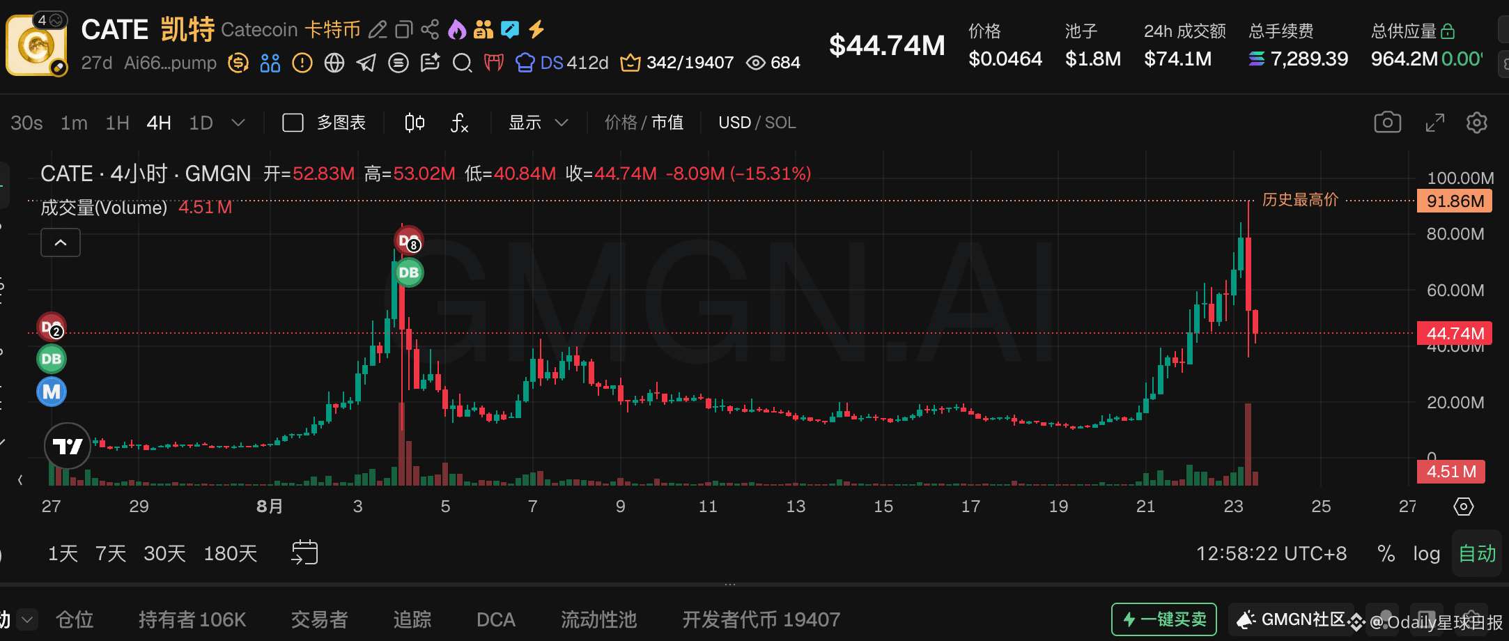Switch to the 持有者 106K tab

(x=192, y=619)
